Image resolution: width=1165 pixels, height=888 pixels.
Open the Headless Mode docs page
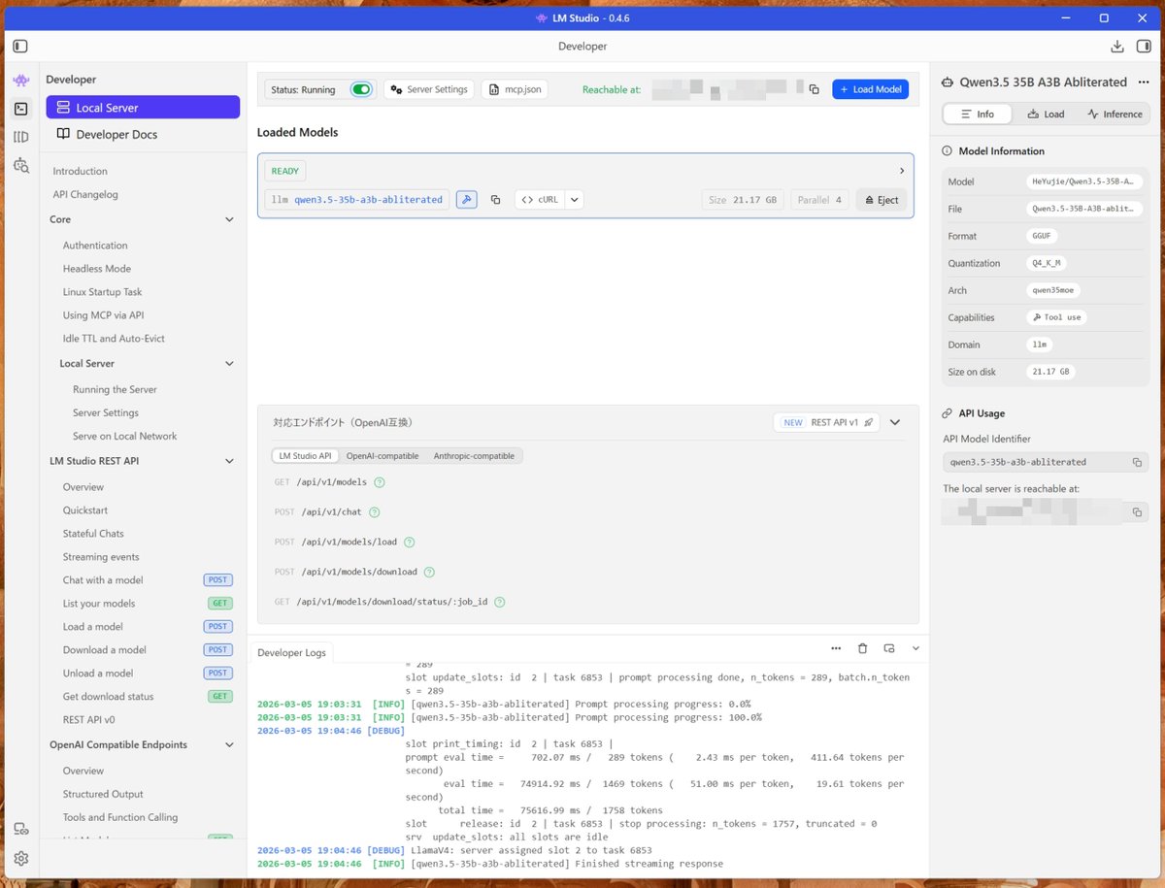(97, 269)
